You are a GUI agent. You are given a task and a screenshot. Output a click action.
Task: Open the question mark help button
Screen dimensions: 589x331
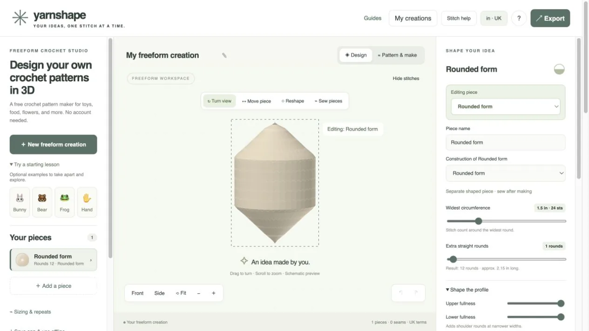[519, 19]
